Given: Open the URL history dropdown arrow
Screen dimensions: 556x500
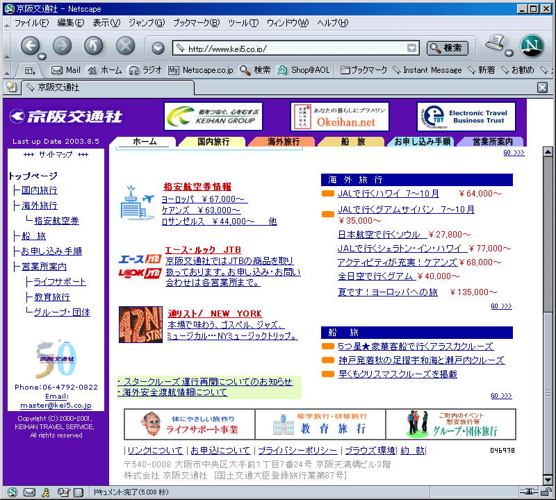Looking at the screenshot, I should coord(411,48).
